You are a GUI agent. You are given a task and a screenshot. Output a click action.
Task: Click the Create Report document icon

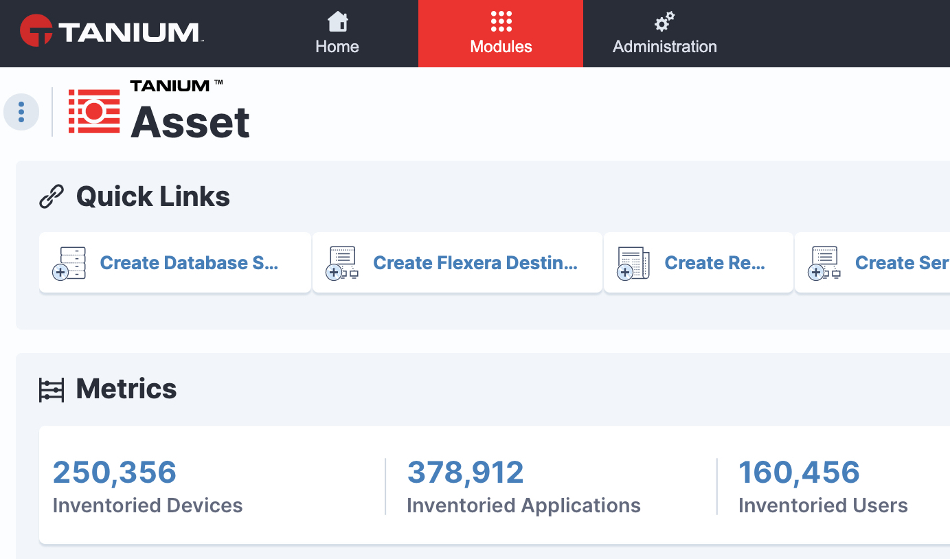pos(633,263)
